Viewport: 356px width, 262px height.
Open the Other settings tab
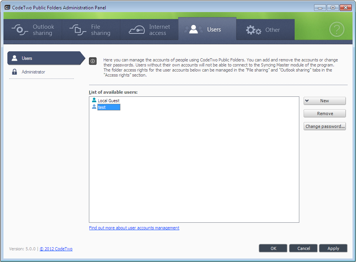[266, 30]
